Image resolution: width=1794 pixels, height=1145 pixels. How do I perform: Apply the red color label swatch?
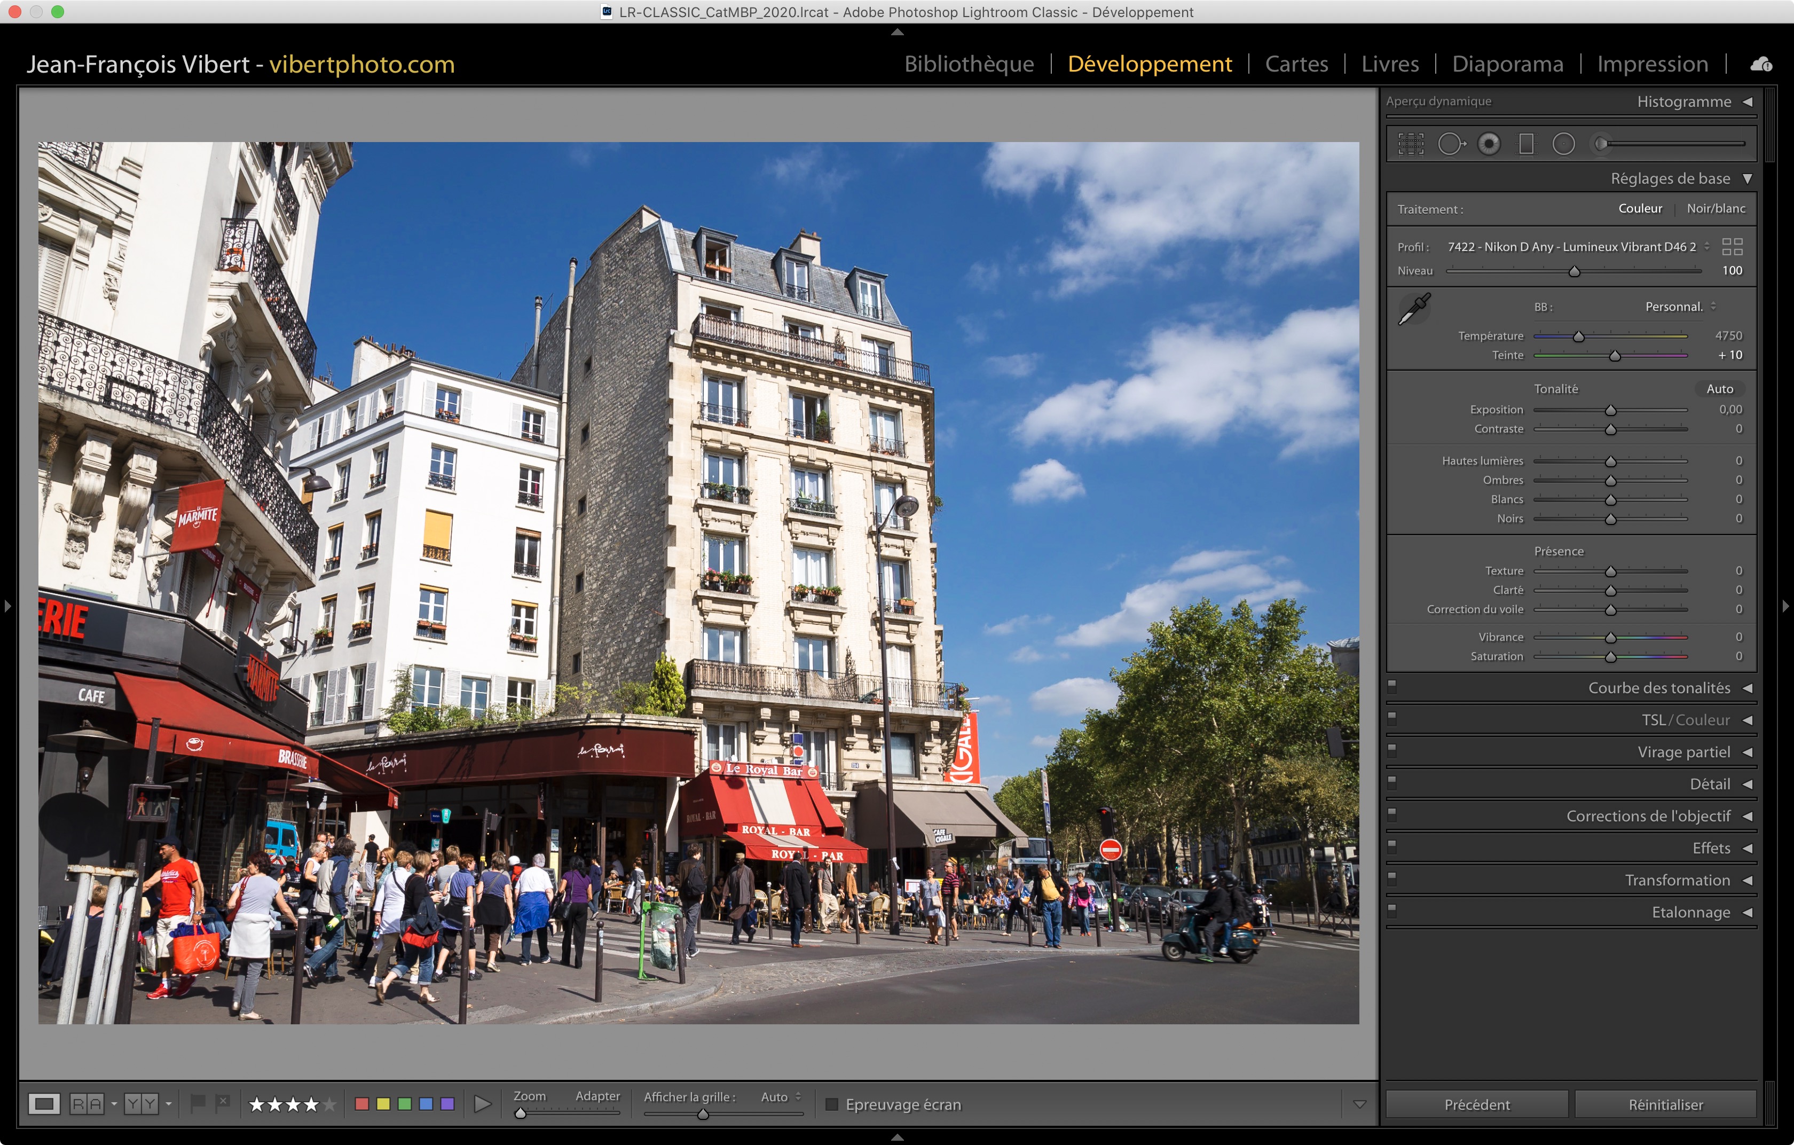(x=362, y=1103)
